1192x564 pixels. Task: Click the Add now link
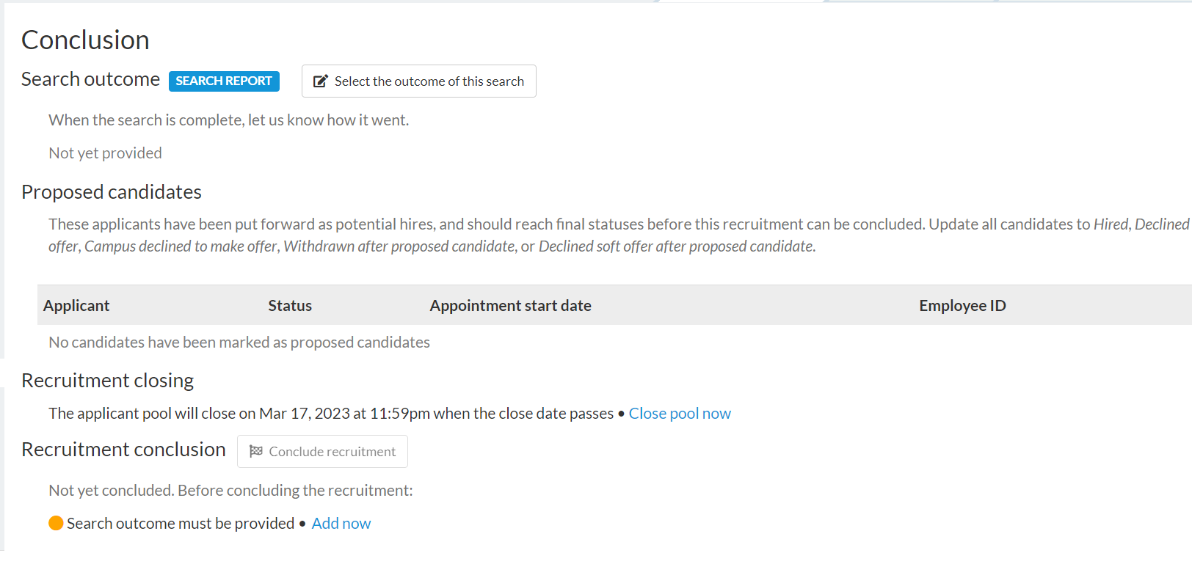341,524
